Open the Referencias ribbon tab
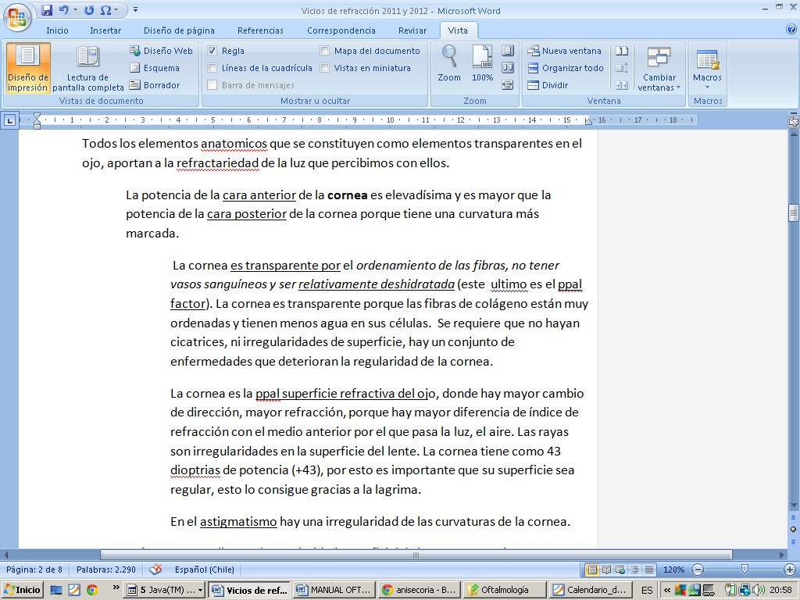The height and width of the screenshot is (600, 800). click(x=260, y=30)
